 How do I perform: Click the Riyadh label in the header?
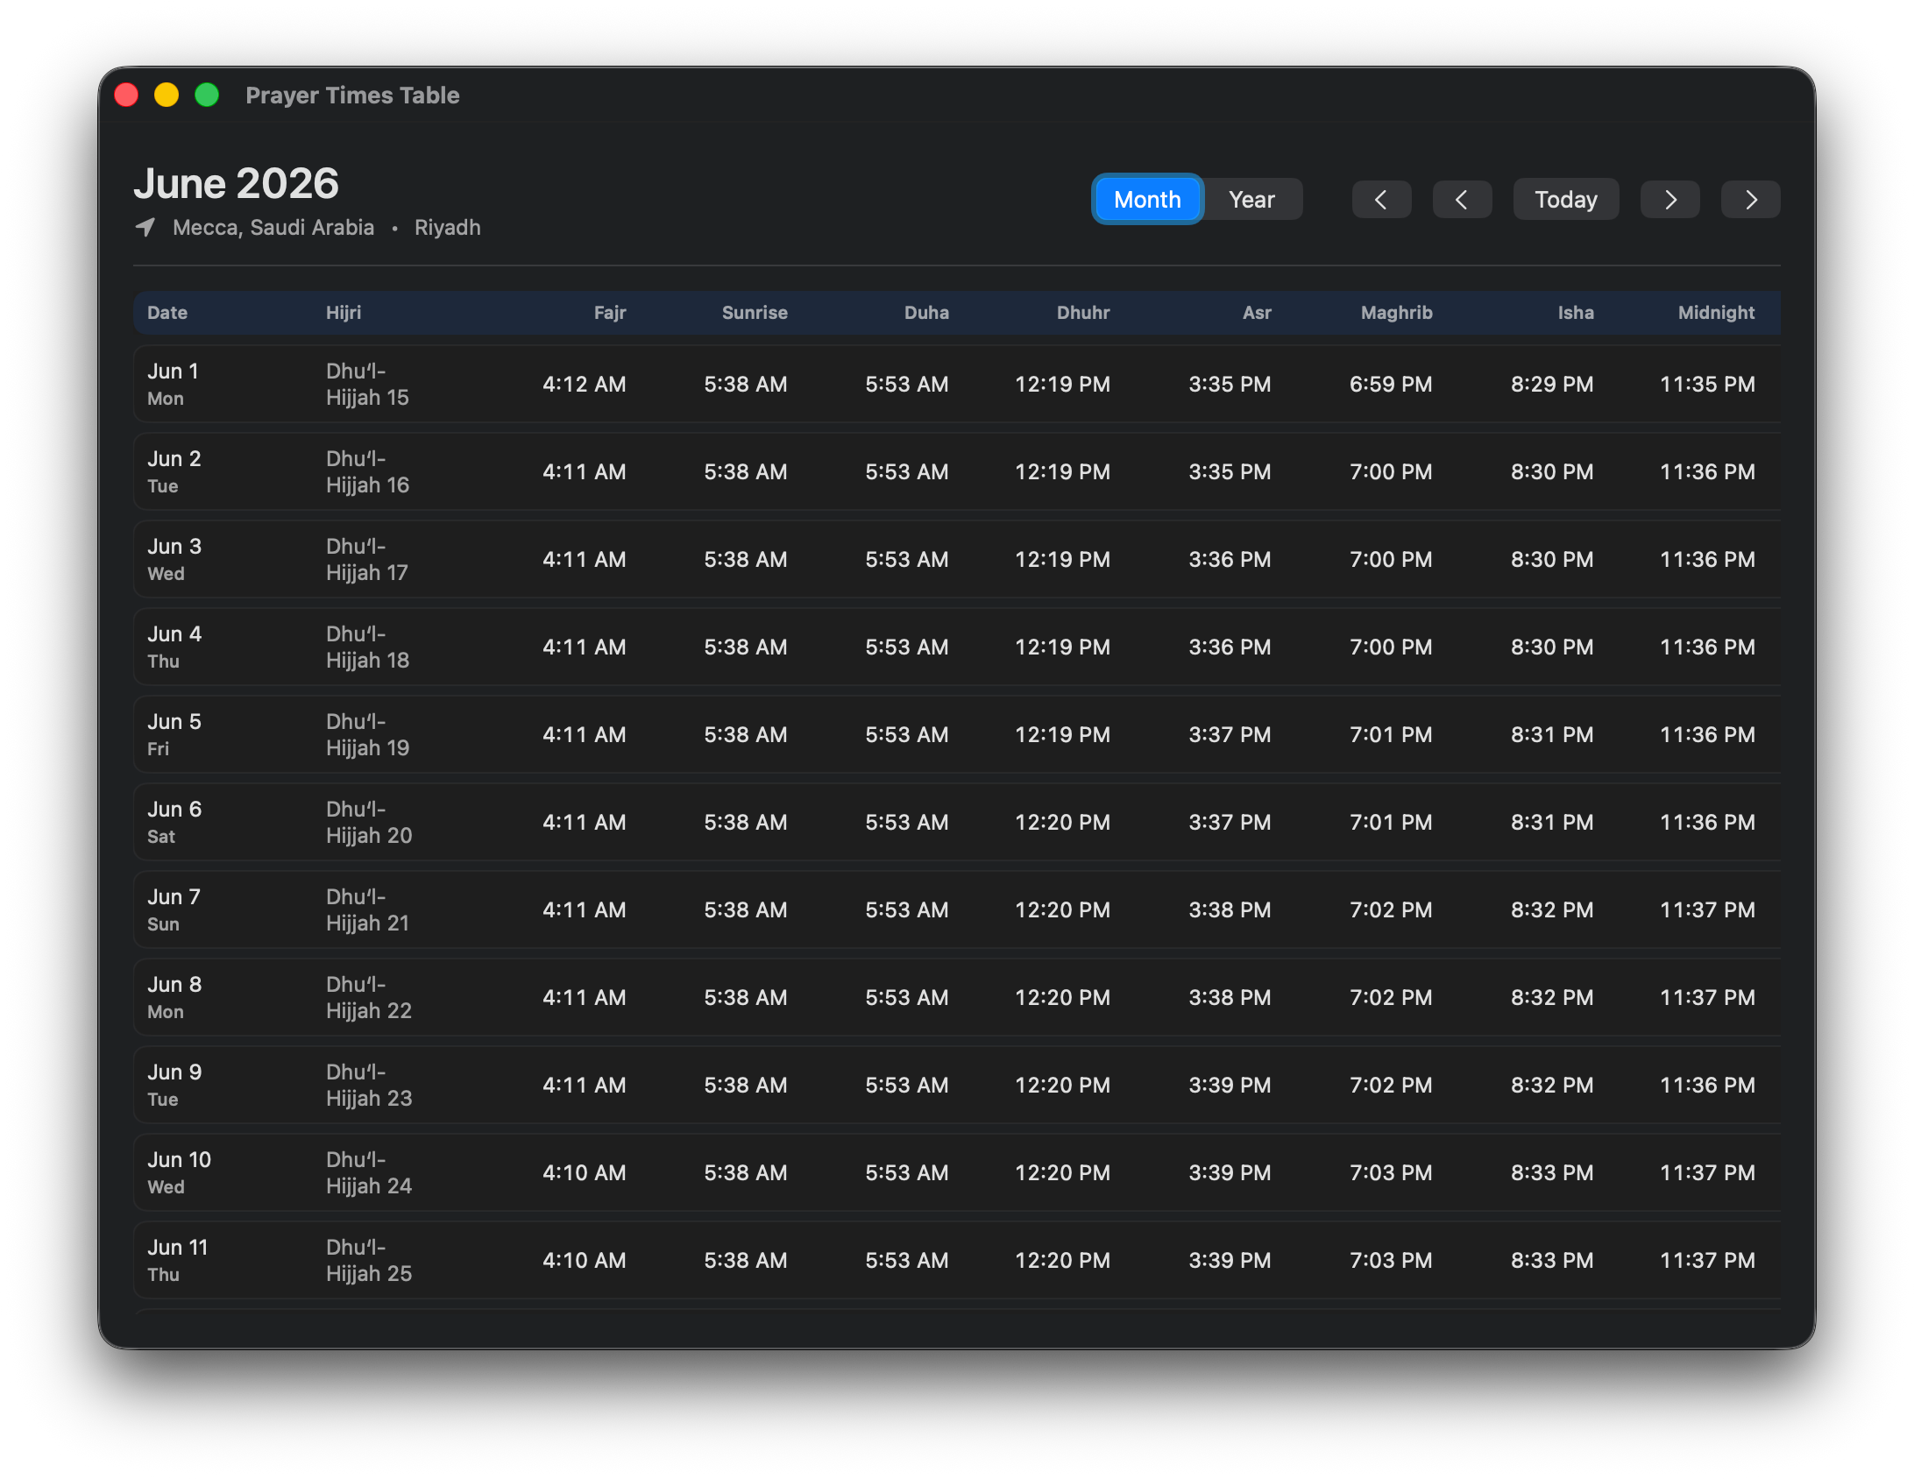point(447,228)
